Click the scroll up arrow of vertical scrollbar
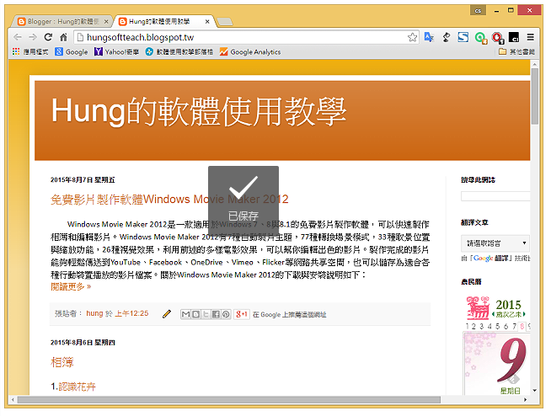Screen dimensions: 551x416 coord(535,64)
